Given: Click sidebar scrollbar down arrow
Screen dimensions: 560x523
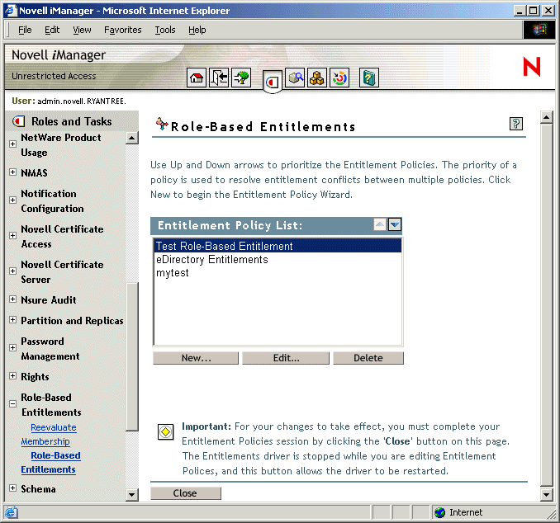Looking at the screenshot, I should tap(132, 494).
